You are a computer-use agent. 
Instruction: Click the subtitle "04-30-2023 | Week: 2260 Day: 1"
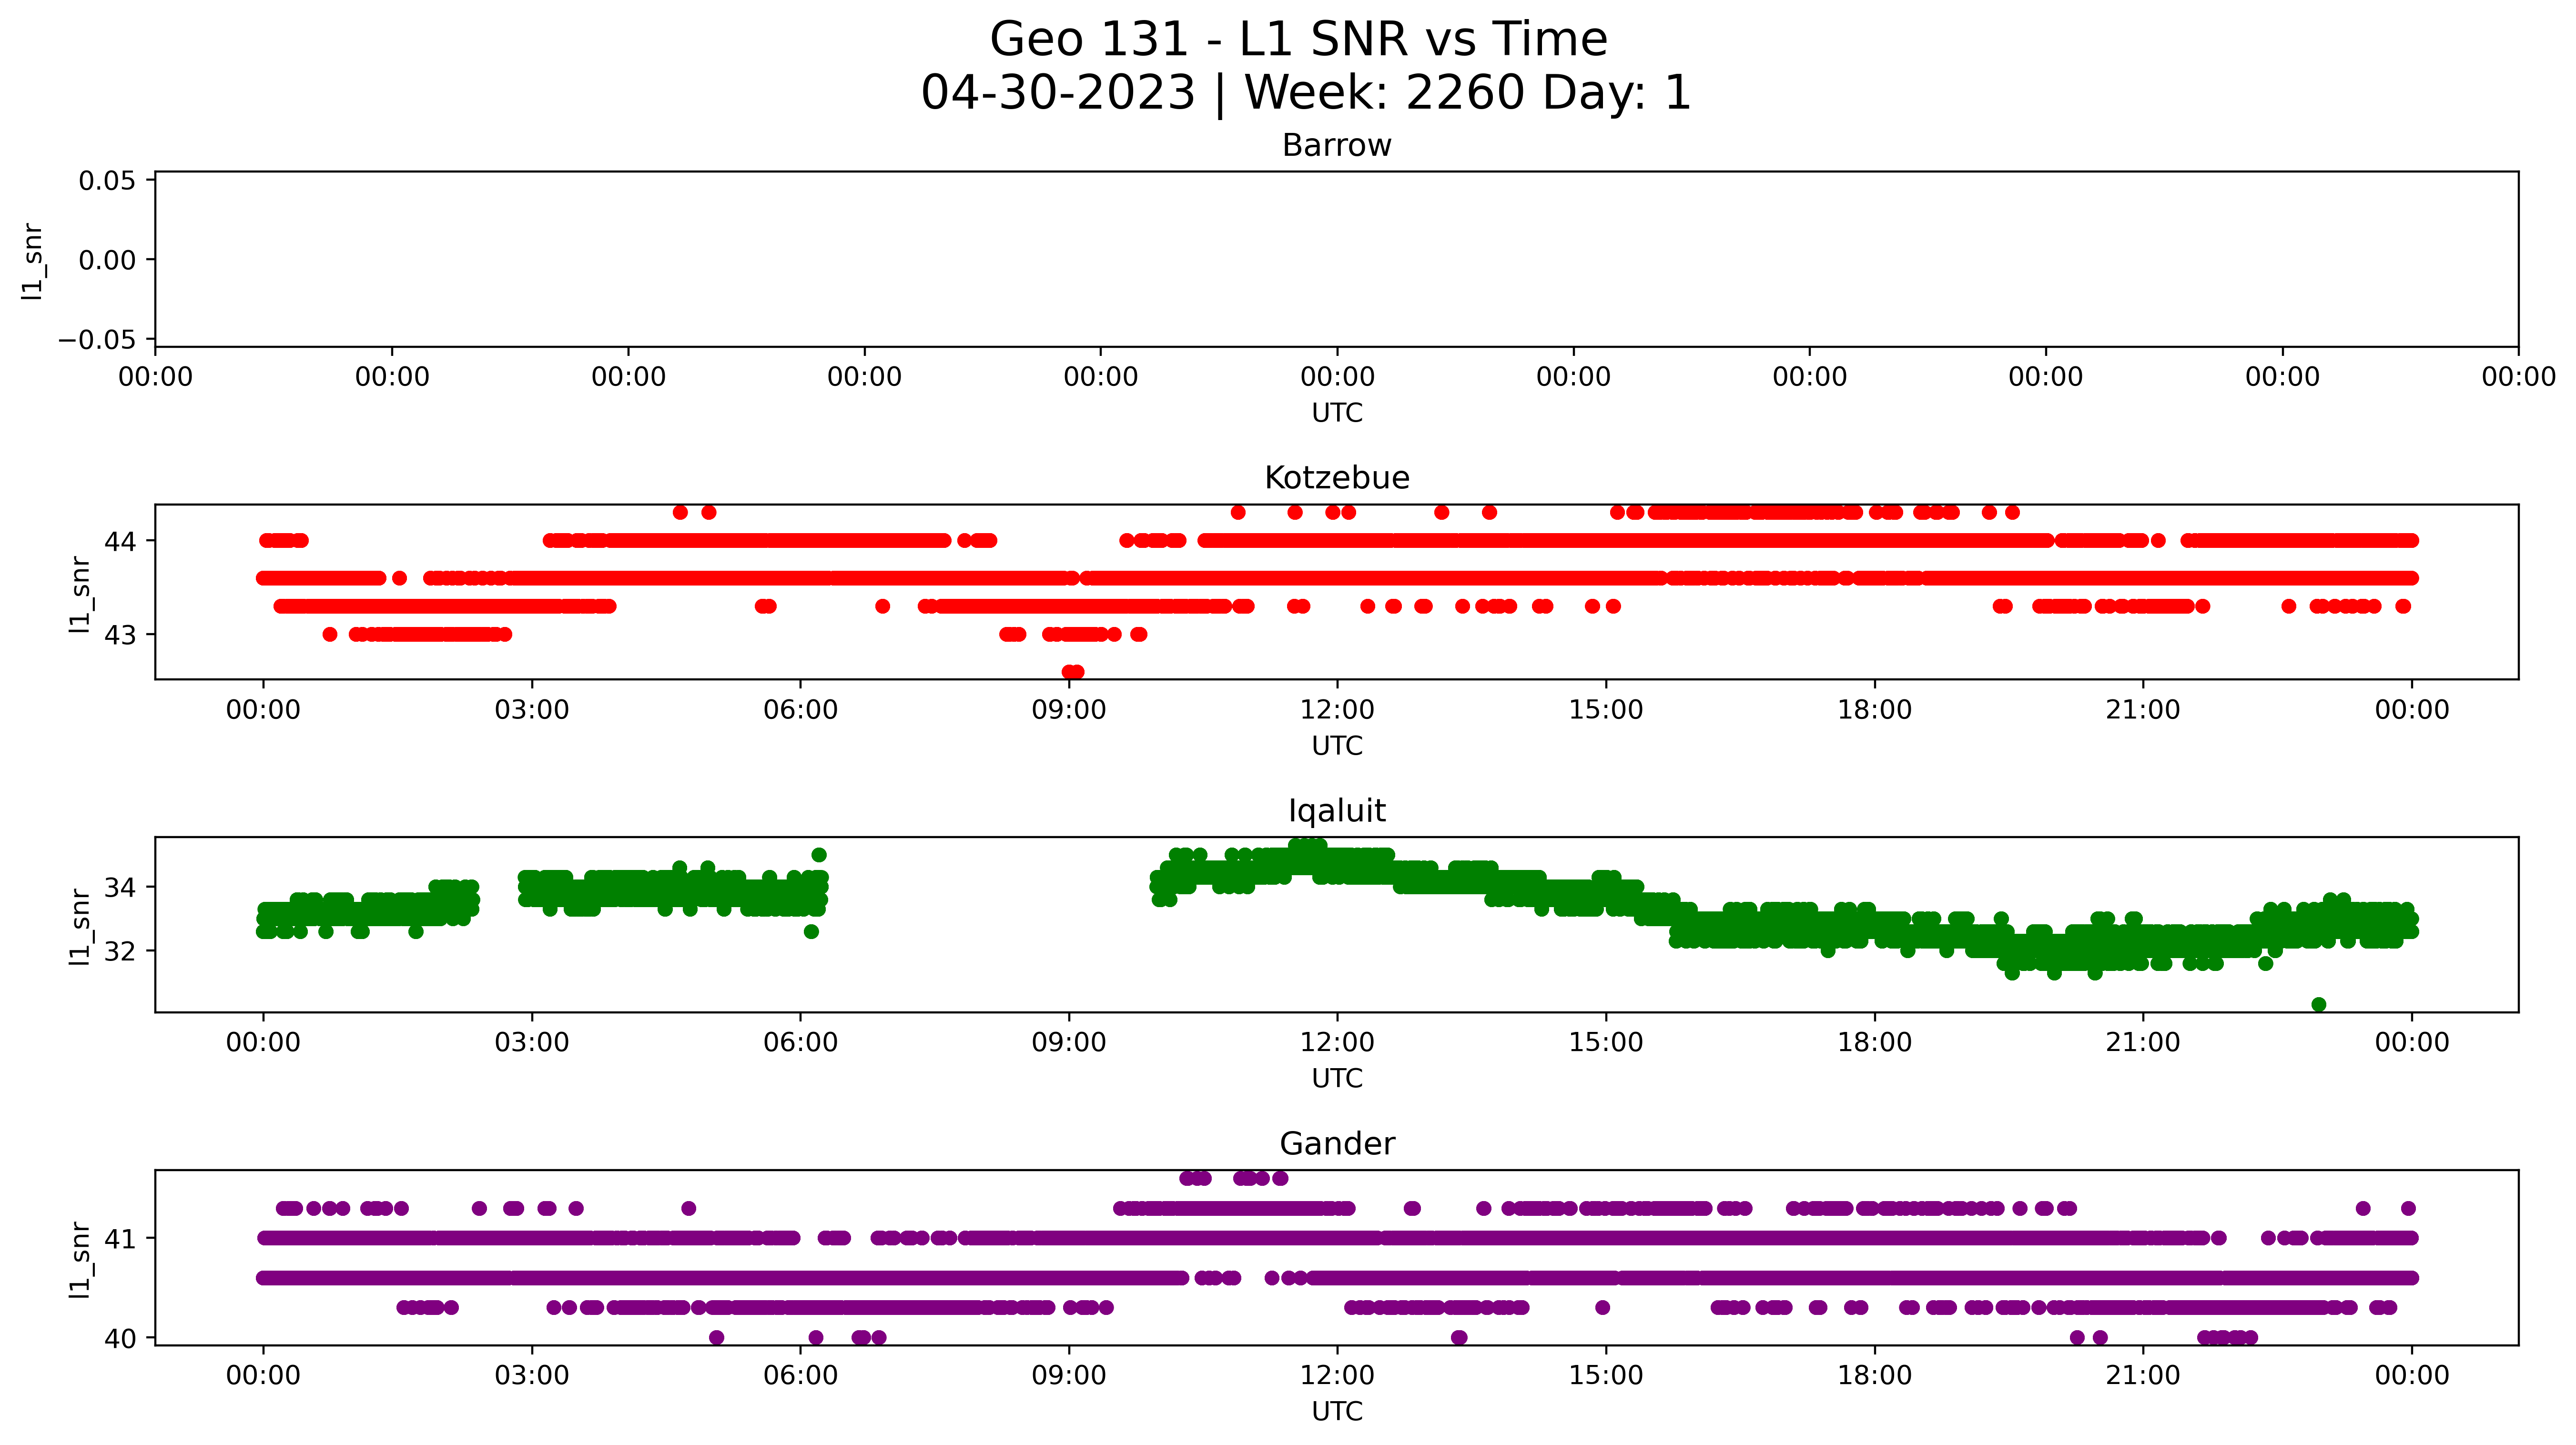click(1305, 93)
